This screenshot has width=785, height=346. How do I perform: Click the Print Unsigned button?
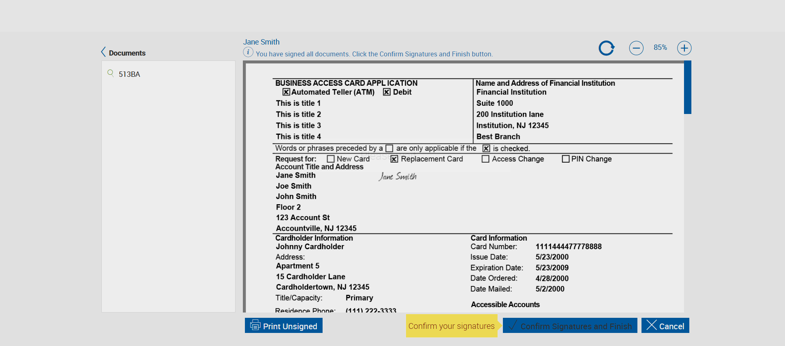coord(284,326)
